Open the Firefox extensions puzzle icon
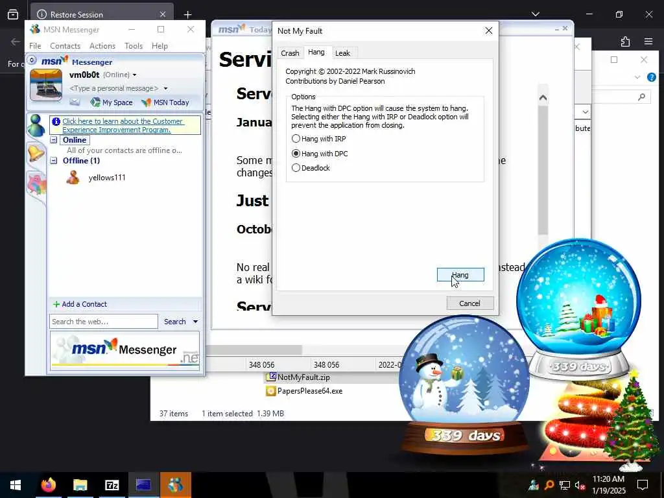Screen dimensions: 664x498 625,41
